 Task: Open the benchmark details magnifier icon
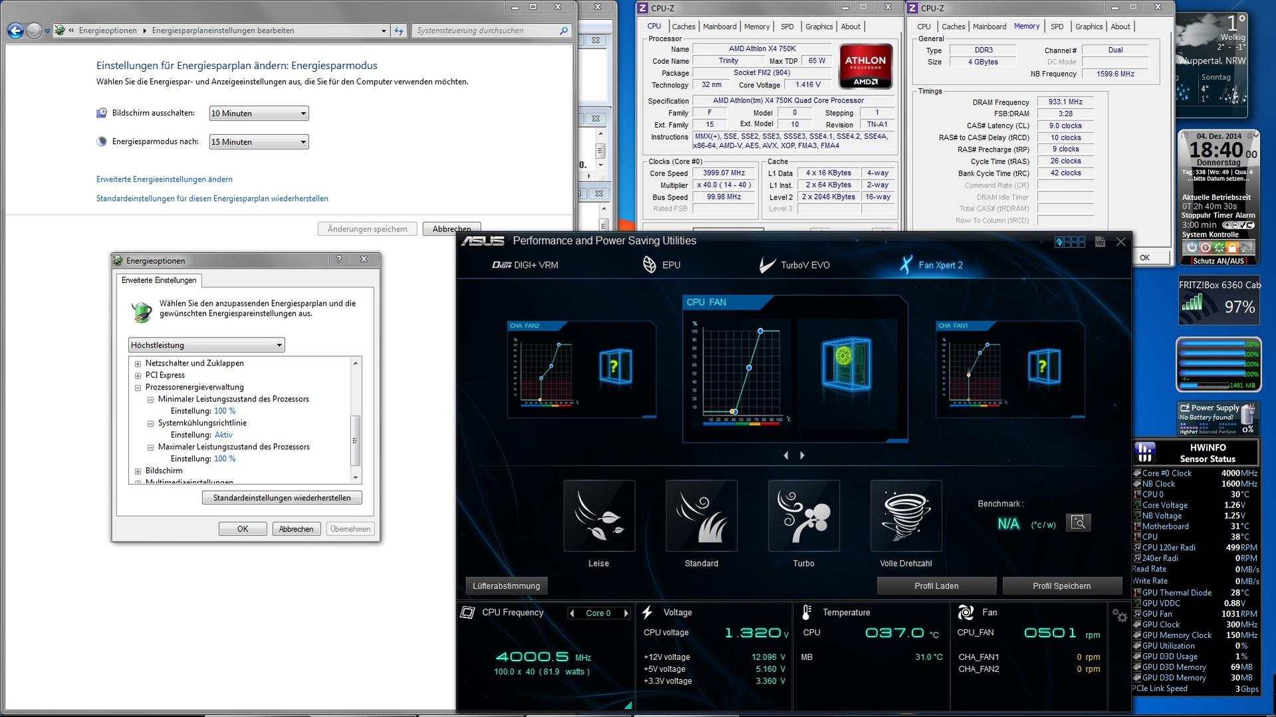[1079, 523]
